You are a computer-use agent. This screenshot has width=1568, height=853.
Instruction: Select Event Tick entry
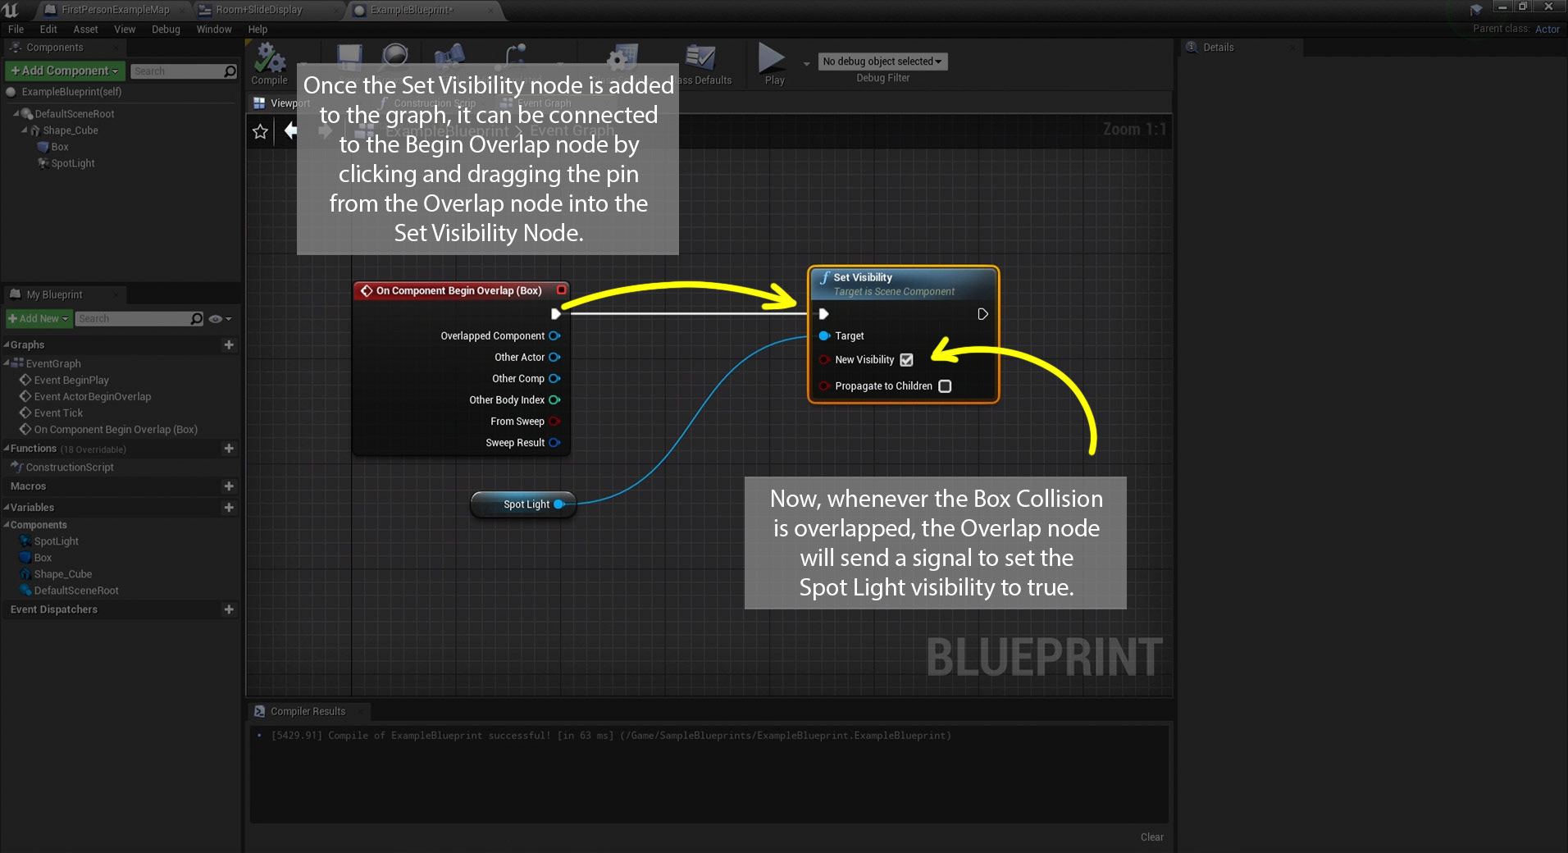point(58,413)
